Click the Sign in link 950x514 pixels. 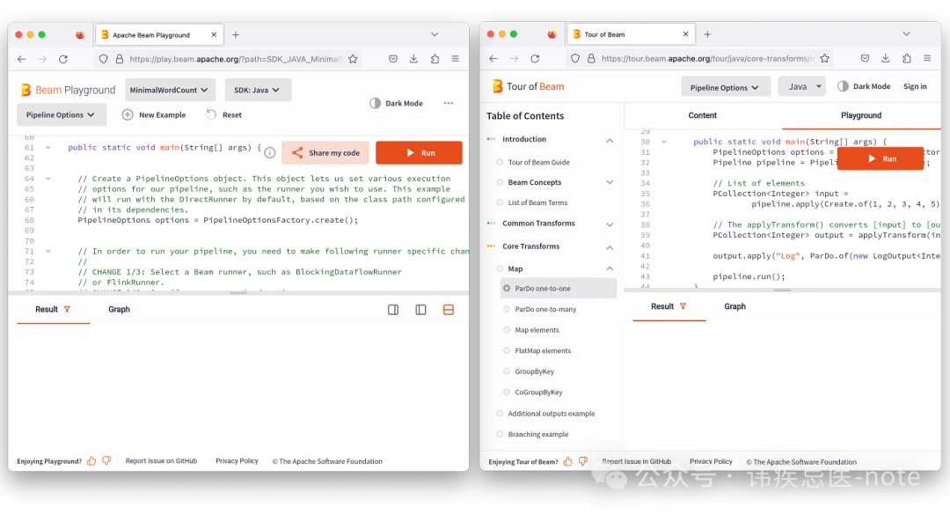point(915,86)
